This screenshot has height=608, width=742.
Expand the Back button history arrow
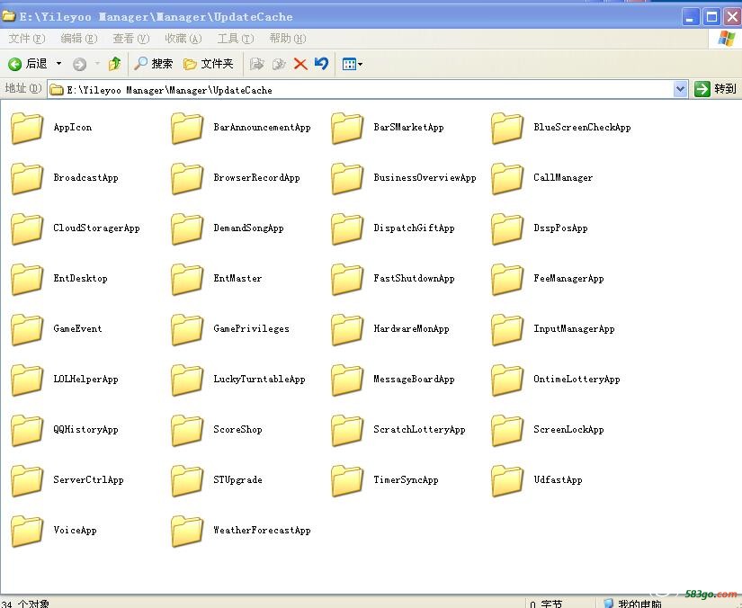(x=58, y=63)
